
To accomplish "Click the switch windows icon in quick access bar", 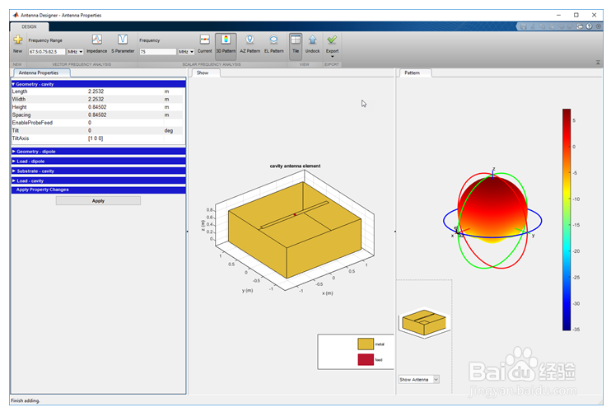I will coord(580,26).
